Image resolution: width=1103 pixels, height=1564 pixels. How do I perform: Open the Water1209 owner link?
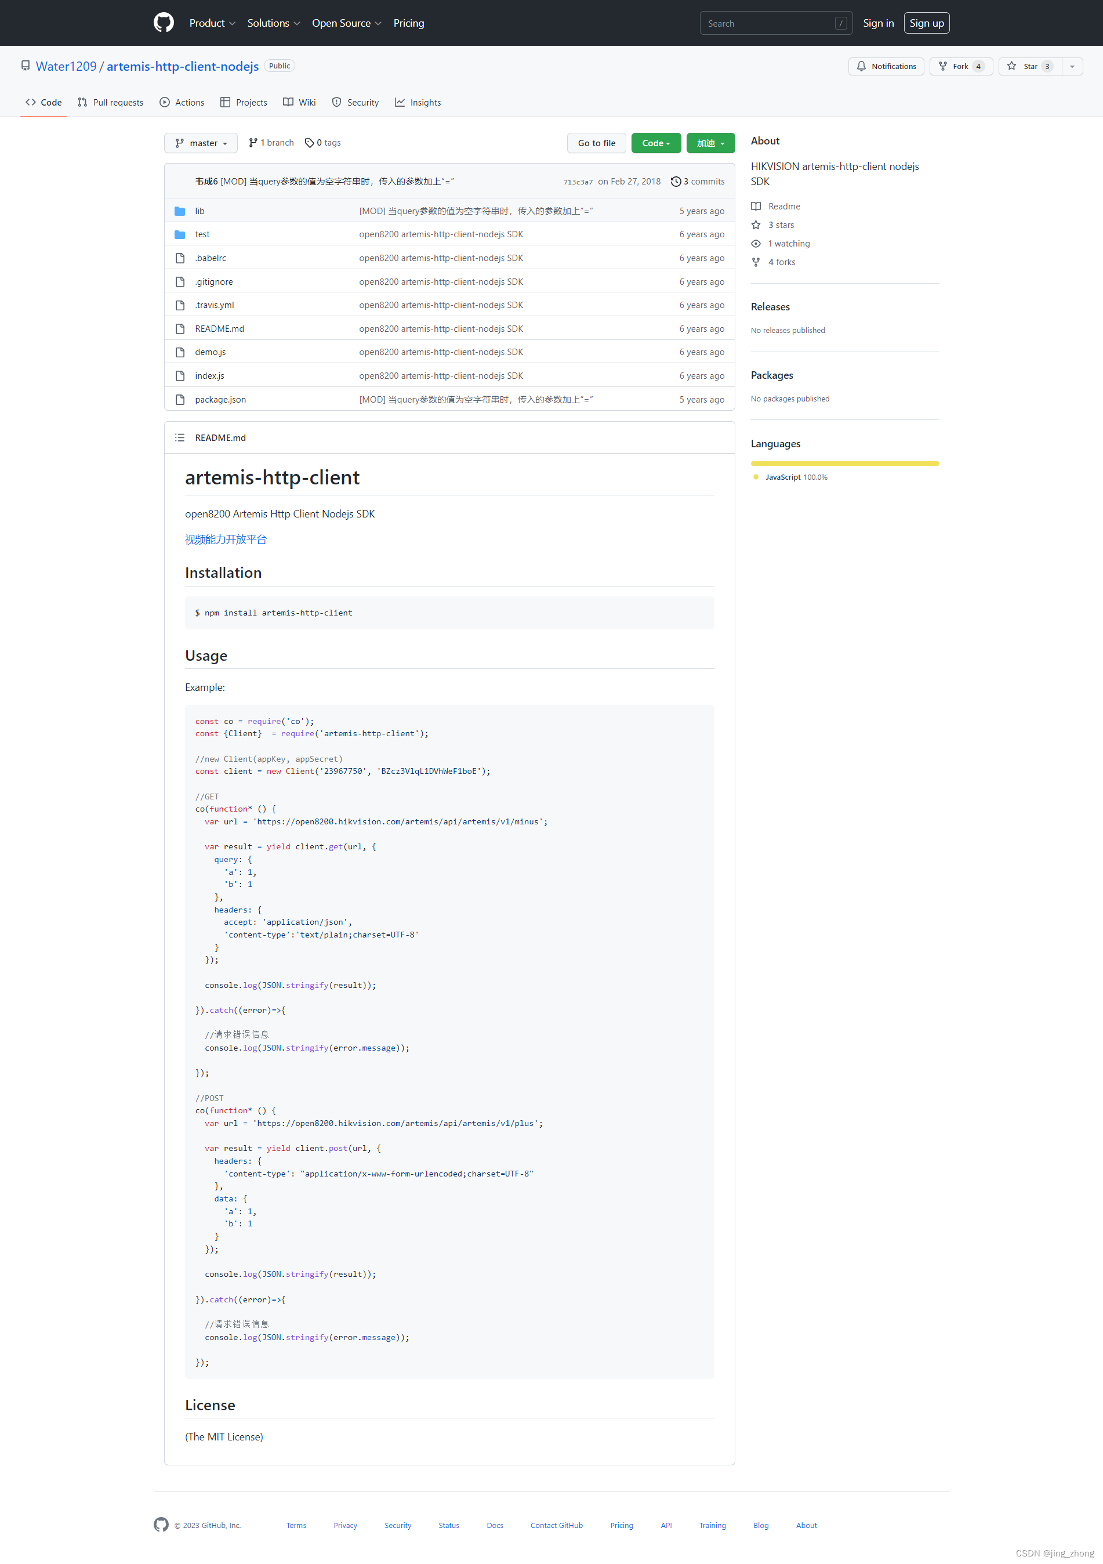[x=66, y=66]
